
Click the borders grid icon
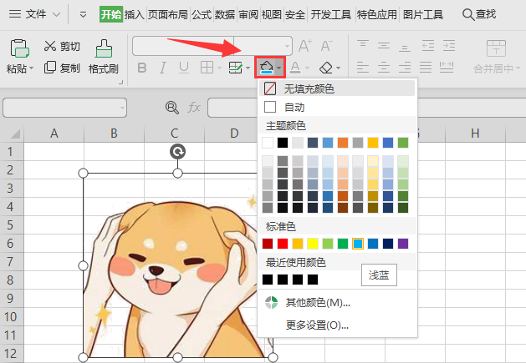pyautogui.click(x=207, y=68)
